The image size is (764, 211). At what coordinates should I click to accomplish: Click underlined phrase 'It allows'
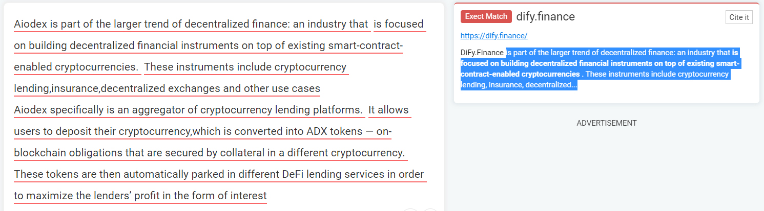coord(388,110)
